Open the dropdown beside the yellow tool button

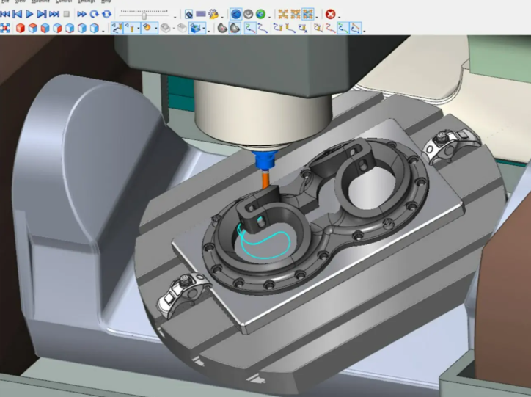tap(138, 29)
